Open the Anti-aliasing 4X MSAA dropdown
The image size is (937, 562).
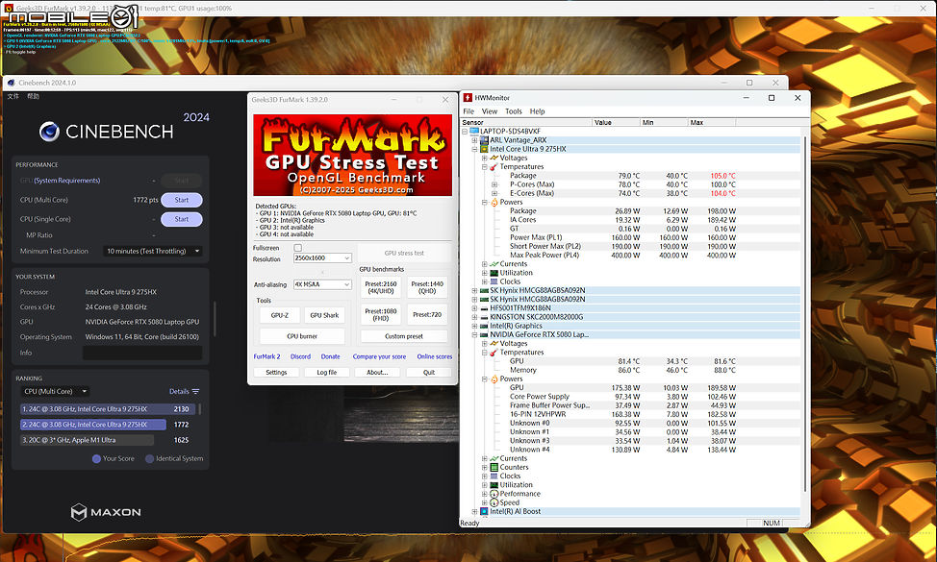(322, 284)
